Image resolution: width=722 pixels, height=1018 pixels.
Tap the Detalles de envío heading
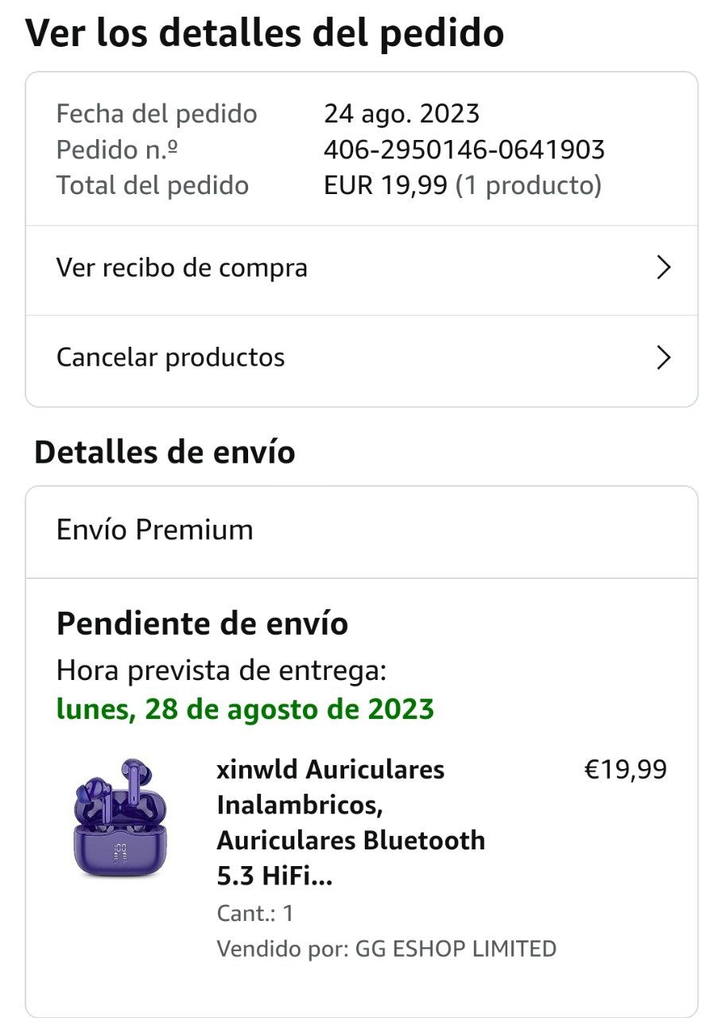pos(165,453)
